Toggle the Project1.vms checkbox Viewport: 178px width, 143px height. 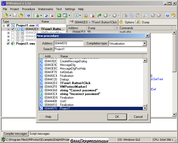click(8, 44)
